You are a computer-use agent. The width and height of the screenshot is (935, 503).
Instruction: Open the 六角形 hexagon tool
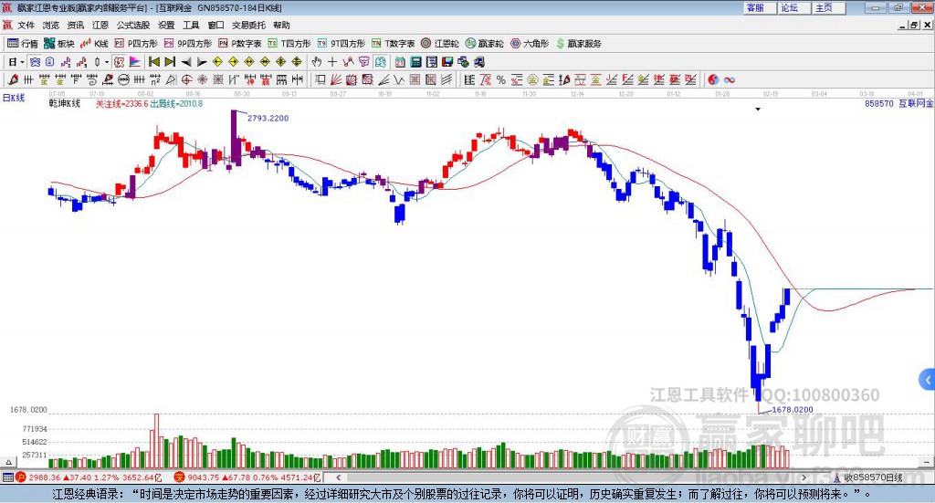(x=530, y=44)
